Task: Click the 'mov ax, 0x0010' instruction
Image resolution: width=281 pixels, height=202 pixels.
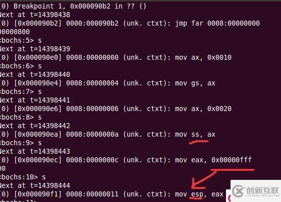Action: 203,57
